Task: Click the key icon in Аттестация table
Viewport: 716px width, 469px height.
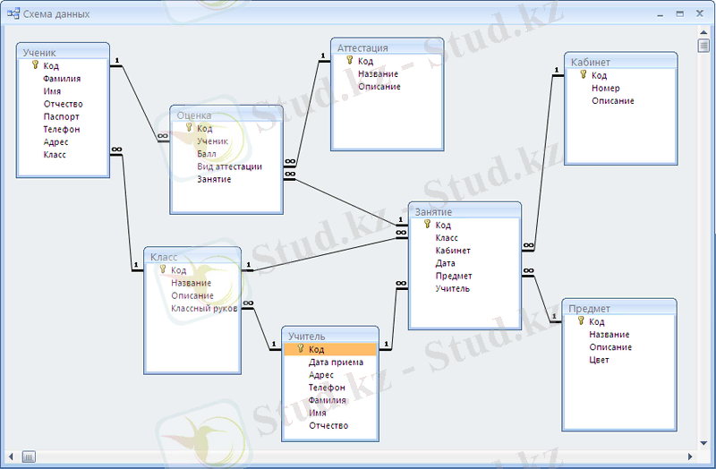Action: [x=350, y=60]
